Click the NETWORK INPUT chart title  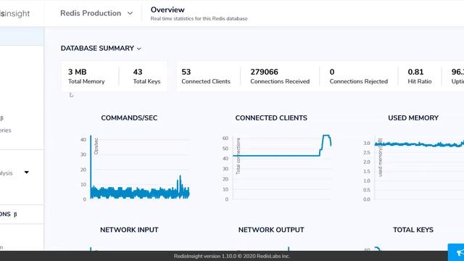pos(129,230)
